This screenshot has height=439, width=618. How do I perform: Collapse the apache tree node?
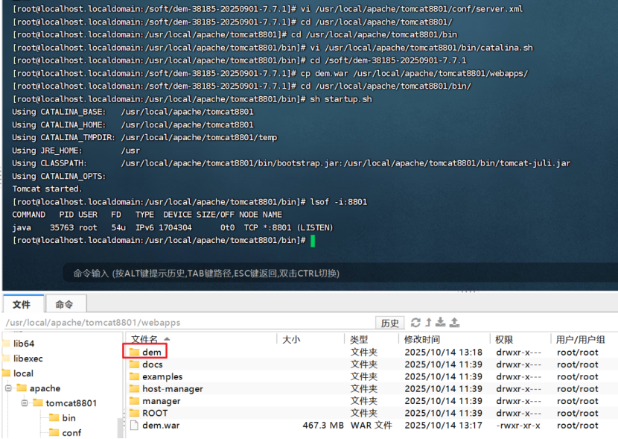[x=8, y=388]
